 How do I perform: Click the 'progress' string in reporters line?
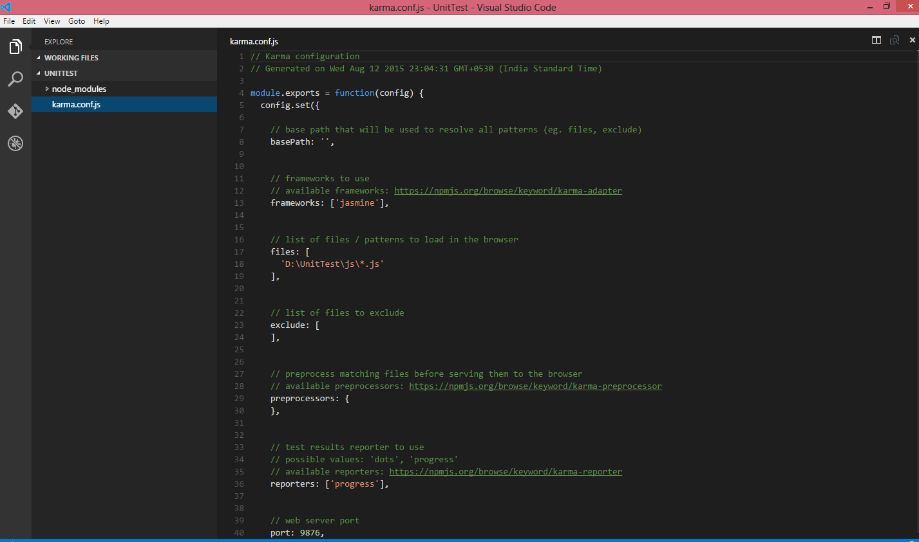[x=354, y=484]
